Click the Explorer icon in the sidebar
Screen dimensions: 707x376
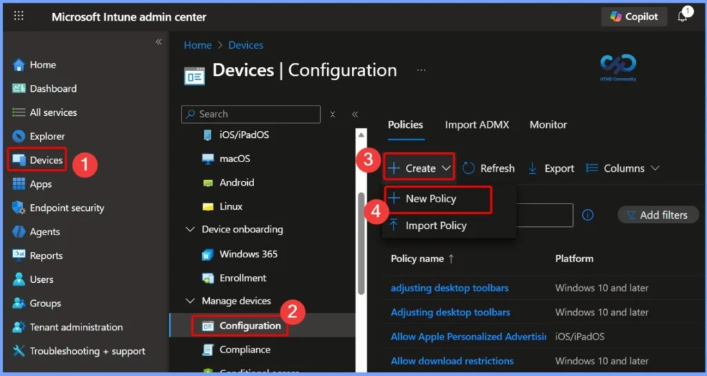click(x=19, y=136)
